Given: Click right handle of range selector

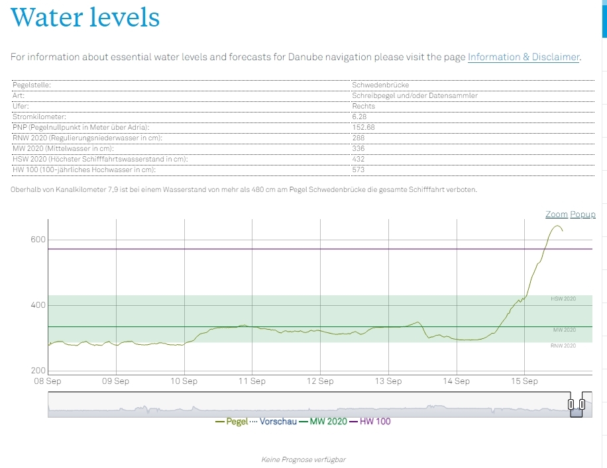Looking at the screenshot, I should click(582, 404).
